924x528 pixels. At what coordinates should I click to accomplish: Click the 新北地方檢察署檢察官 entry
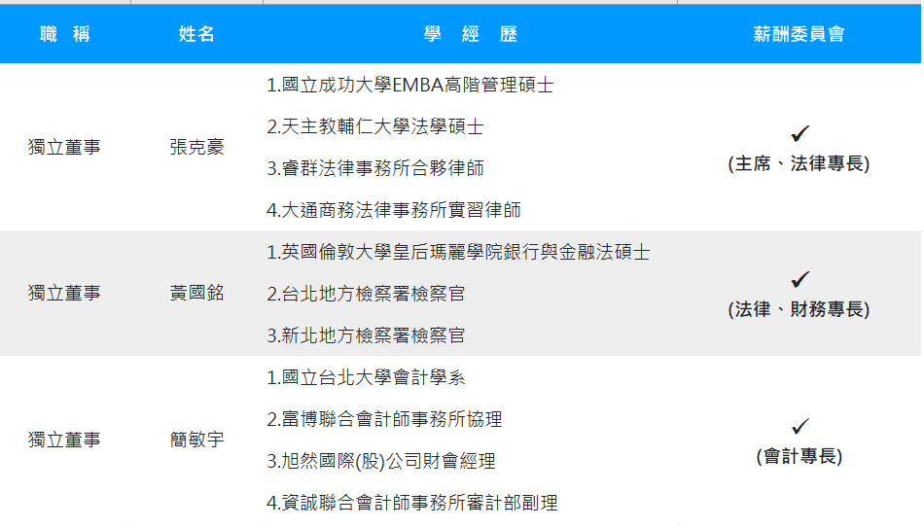coord(366,335)
